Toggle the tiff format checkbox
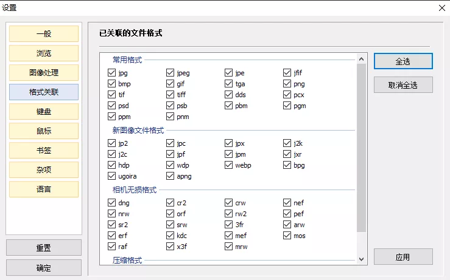The width and height of the screenshot is (450, 280). pyautogui.click(x=170, y=95)
